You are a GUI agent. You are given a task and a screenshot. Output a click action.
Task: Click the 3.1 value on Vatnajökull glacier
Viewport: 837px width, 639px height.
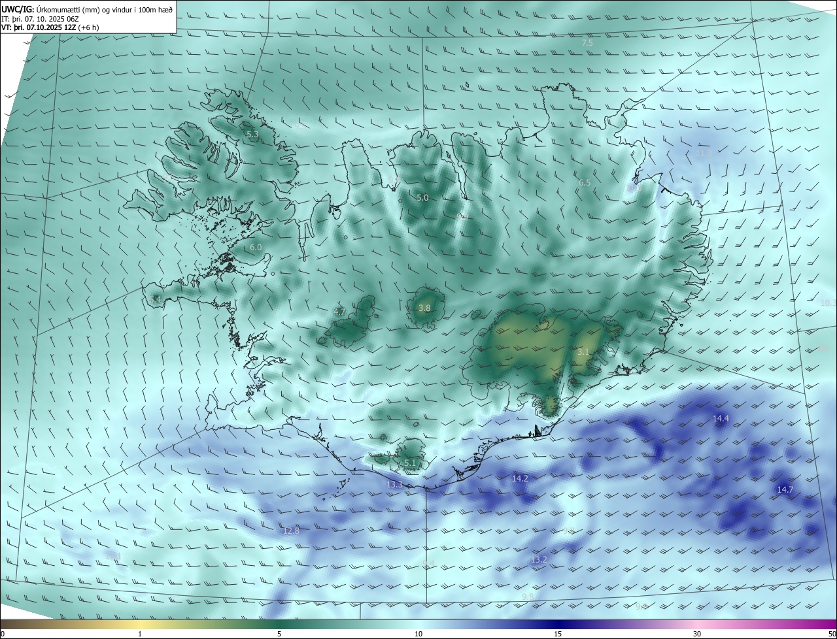click(x=583, y=352)
